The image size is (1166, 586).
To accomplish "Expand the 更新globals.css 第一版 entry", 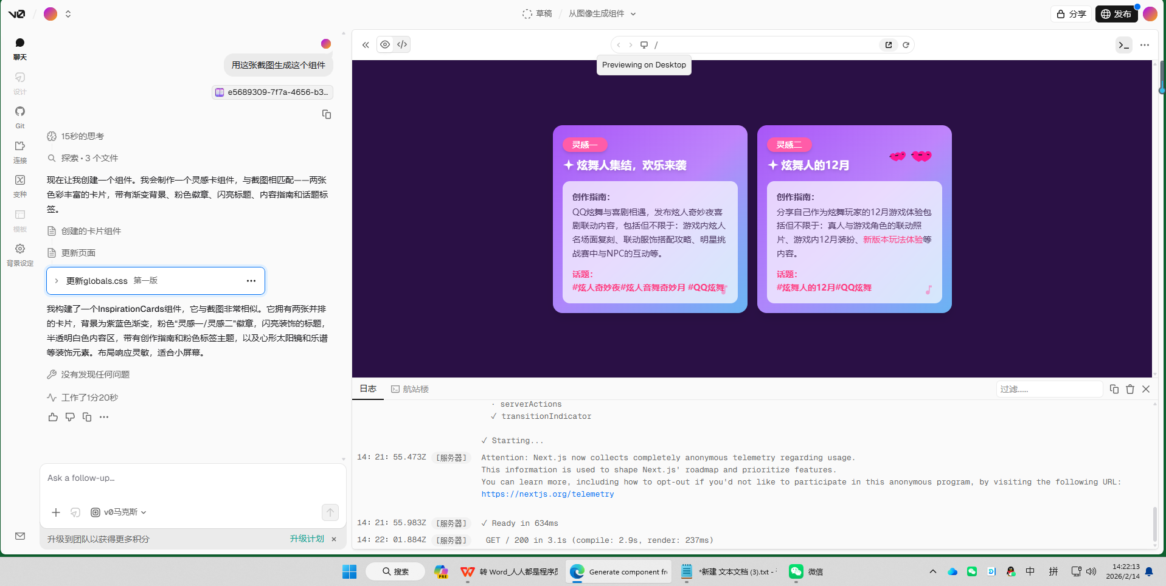I will point(57,281).
